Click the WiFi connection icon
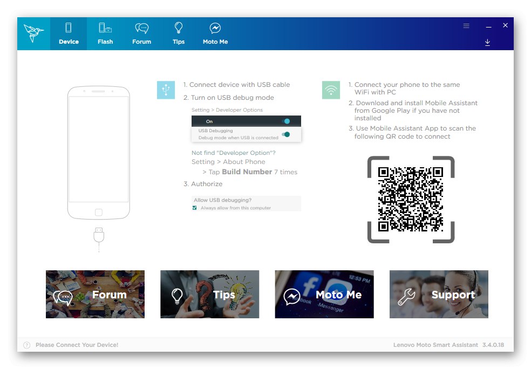531x369 pixels. (x=331, y=90)
